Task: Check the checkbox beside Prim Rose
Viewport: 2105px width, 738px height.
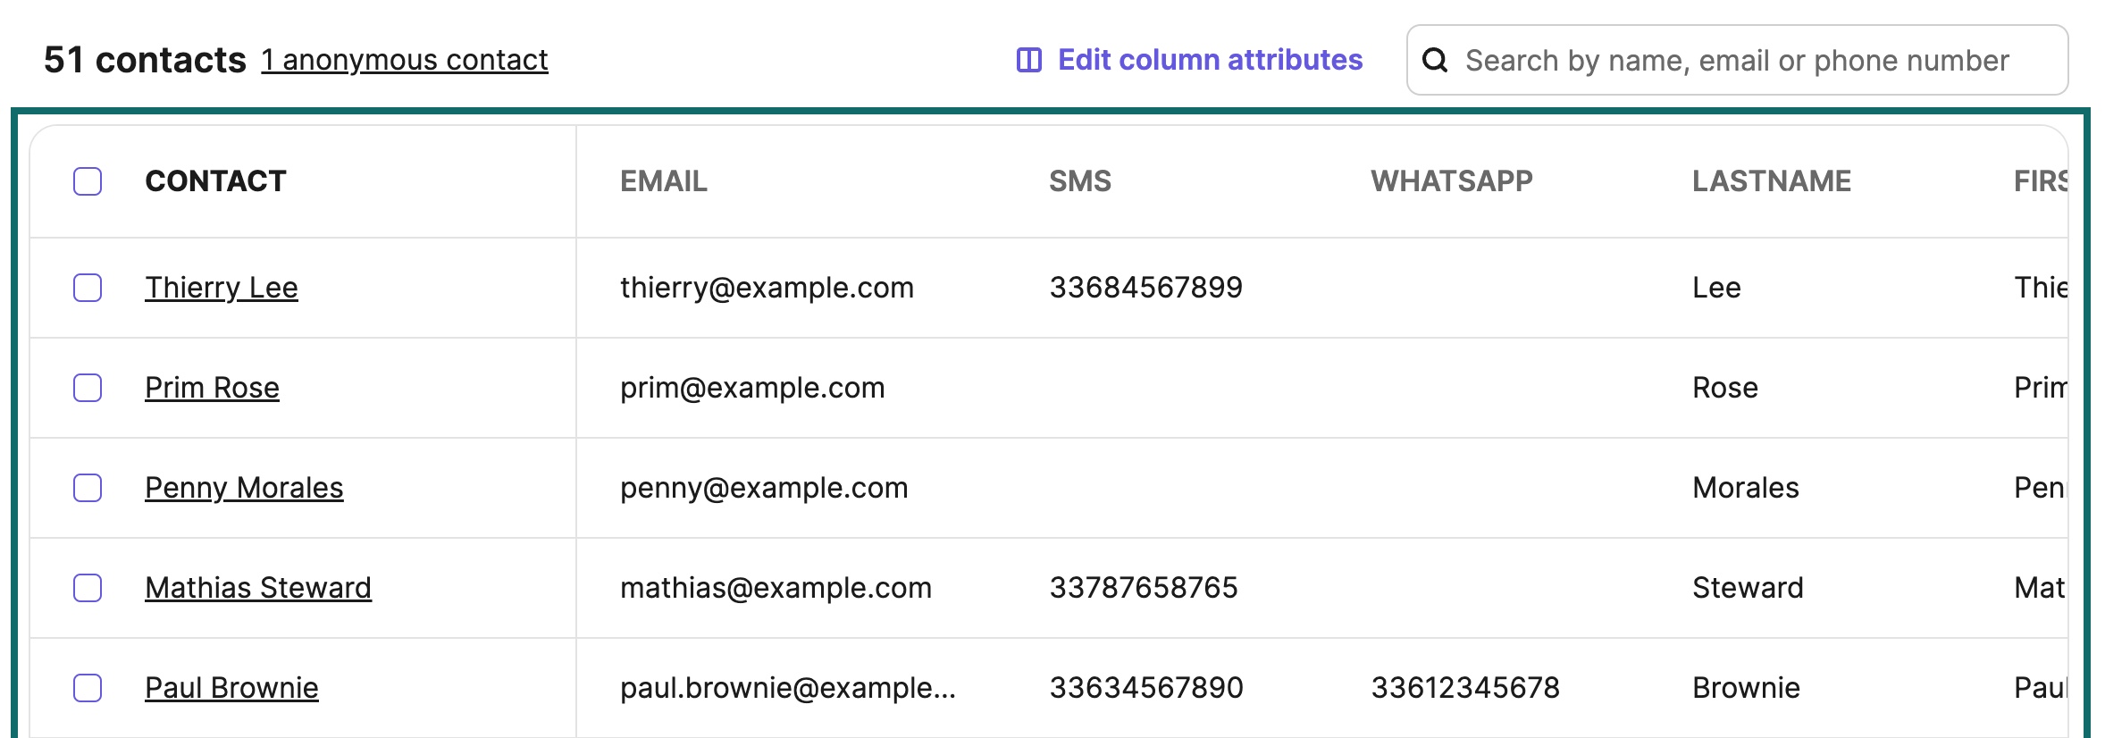Action: [86, 388]
